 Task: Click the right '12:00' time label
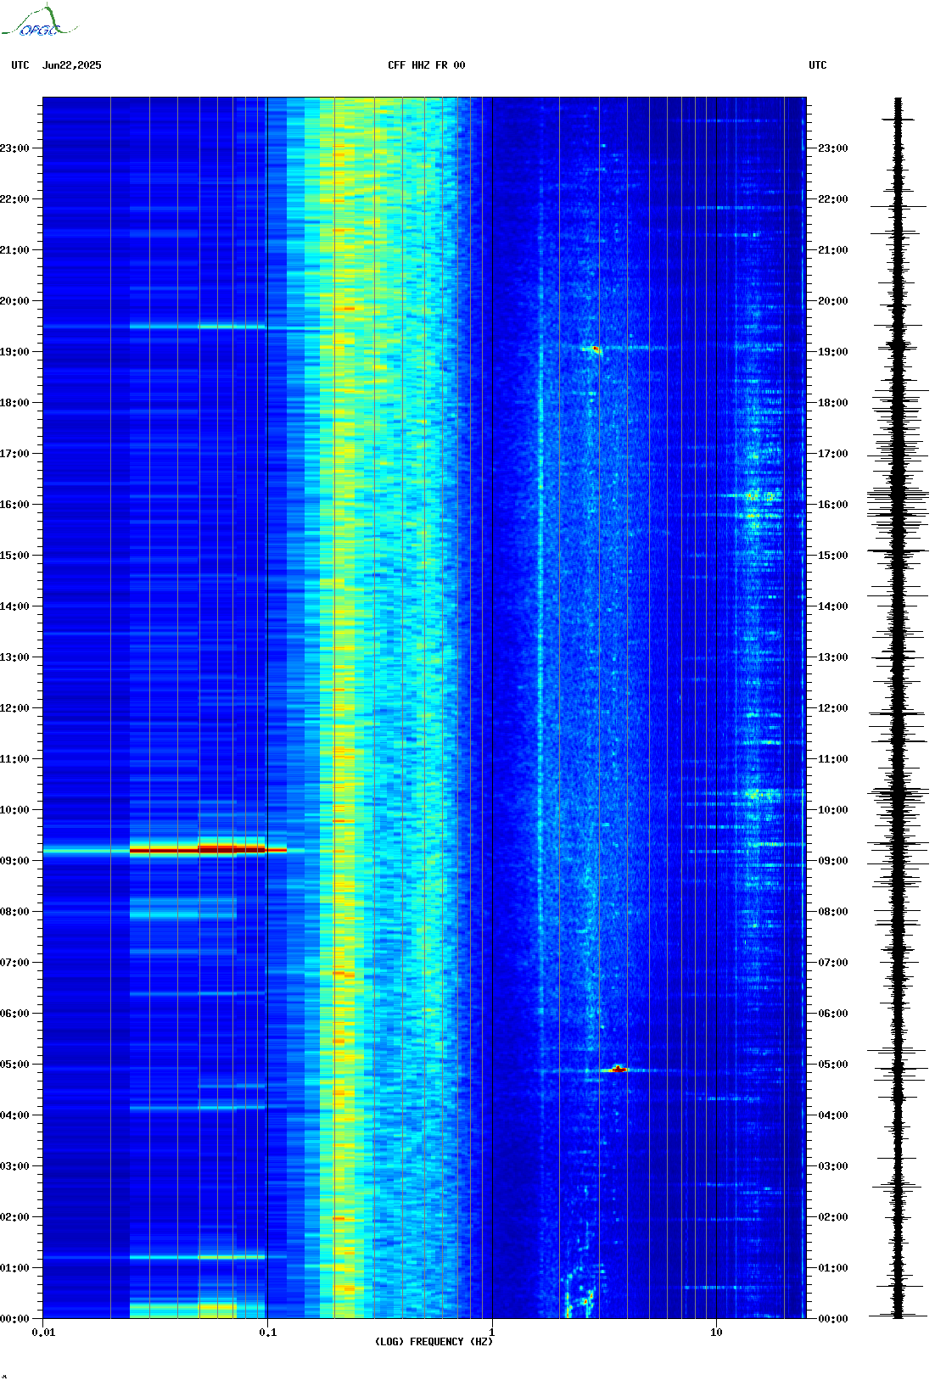point(832,708)
